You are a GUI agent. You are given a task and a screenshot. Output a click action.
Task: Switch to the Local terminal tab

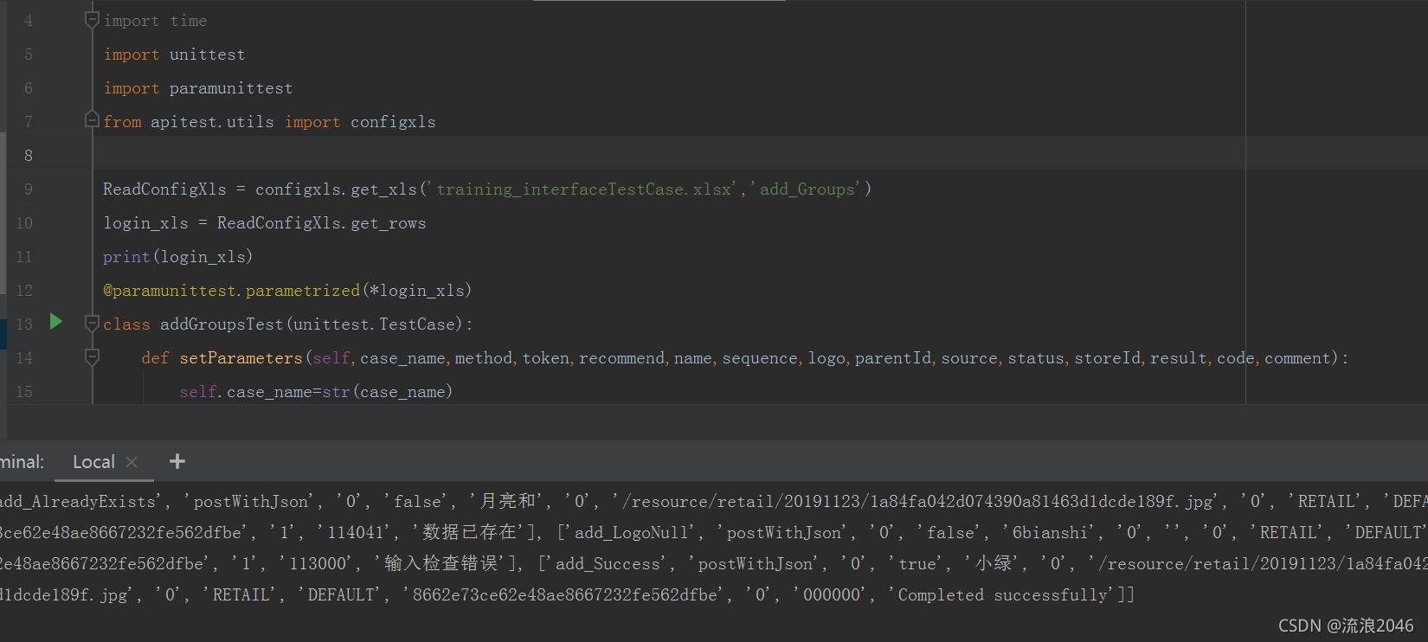point(93,462)
